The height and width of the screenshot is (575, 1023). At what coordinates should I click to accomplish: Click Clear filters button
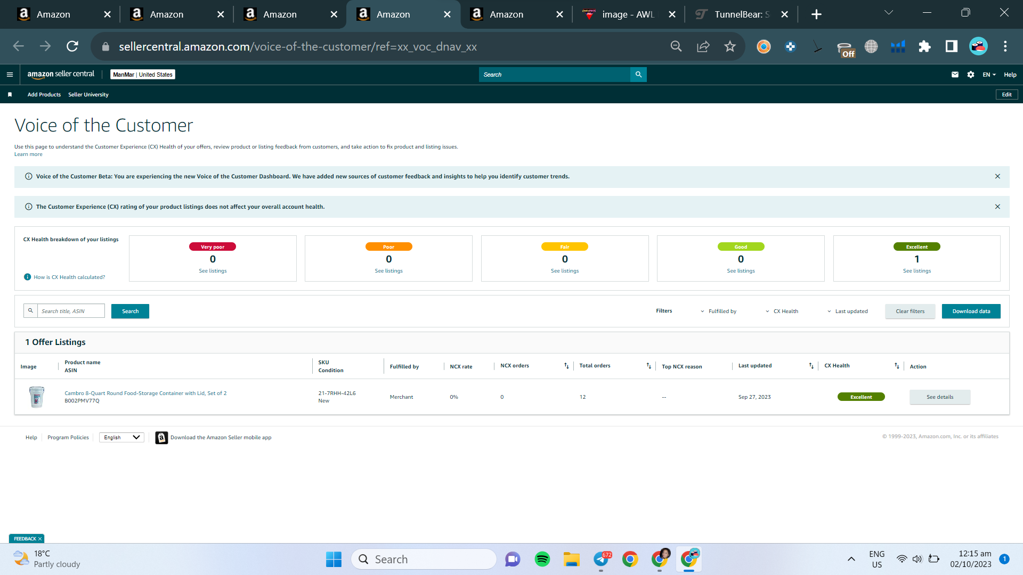(910, 311)
